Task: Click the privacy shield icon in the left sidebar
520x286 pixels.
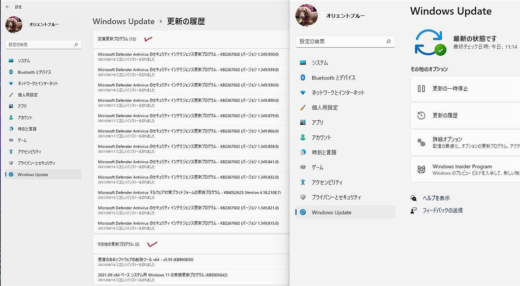Action: pyautogui.click(x=11, y=163)
